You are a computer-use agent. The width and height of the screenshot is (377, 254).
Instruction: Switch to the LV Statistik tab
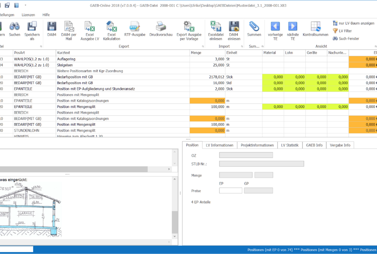click(x=290, y=145)
